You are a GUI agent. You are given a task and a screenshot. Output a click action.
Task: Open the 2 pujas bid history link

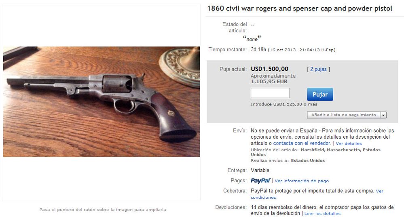tap(318, 69)
